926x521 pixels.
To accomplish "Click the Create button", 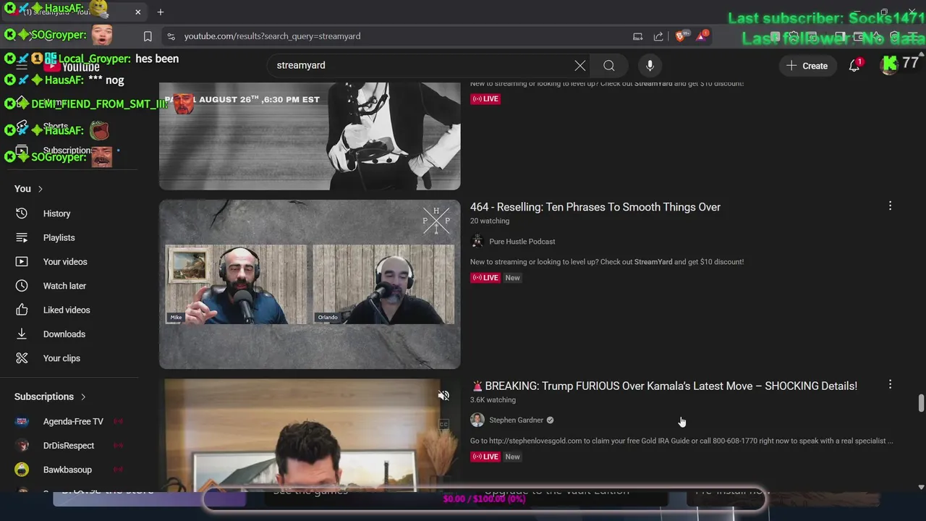I will click(x=807, y=66).
